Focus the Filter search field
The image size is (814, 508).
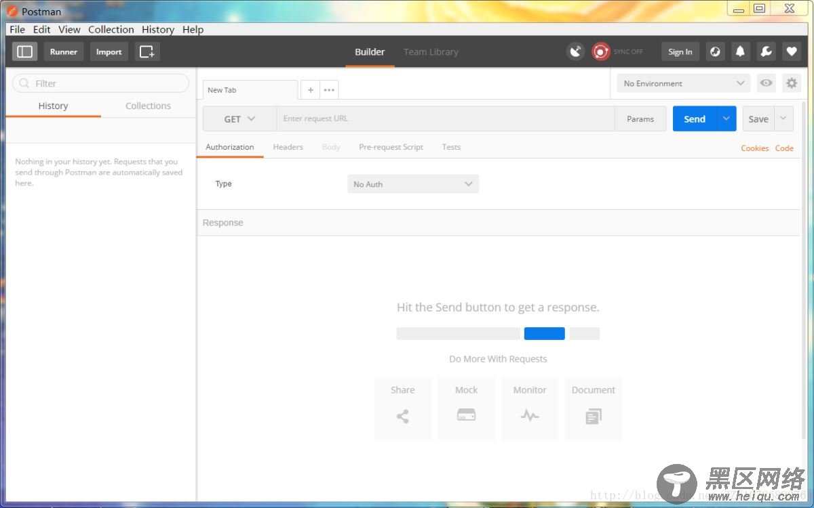pyautogui.click(x=100, y=83)
